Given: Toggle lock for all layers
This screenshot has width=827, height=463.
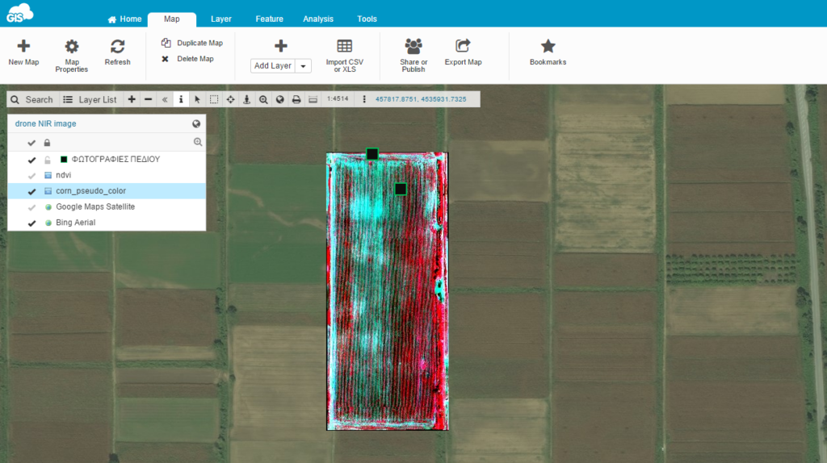Looking at the screenshot, I should click(x=47, y=143).
